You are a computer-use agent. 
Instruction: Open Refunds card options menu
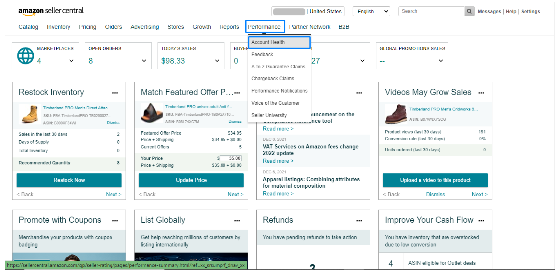(x=359, y=221)
